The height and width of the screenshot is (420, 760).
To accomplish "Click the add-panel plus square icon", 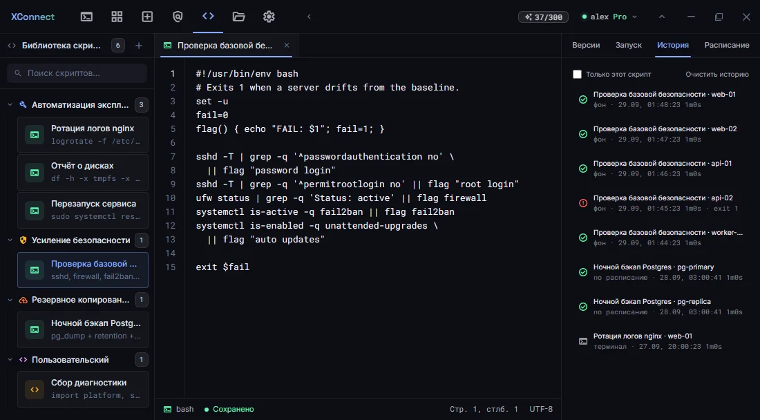I will tap(147, 17).
